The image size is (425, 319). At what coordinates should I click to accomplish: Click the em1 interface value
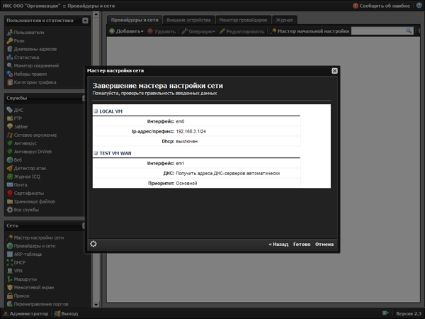click(x=180, y=163)
